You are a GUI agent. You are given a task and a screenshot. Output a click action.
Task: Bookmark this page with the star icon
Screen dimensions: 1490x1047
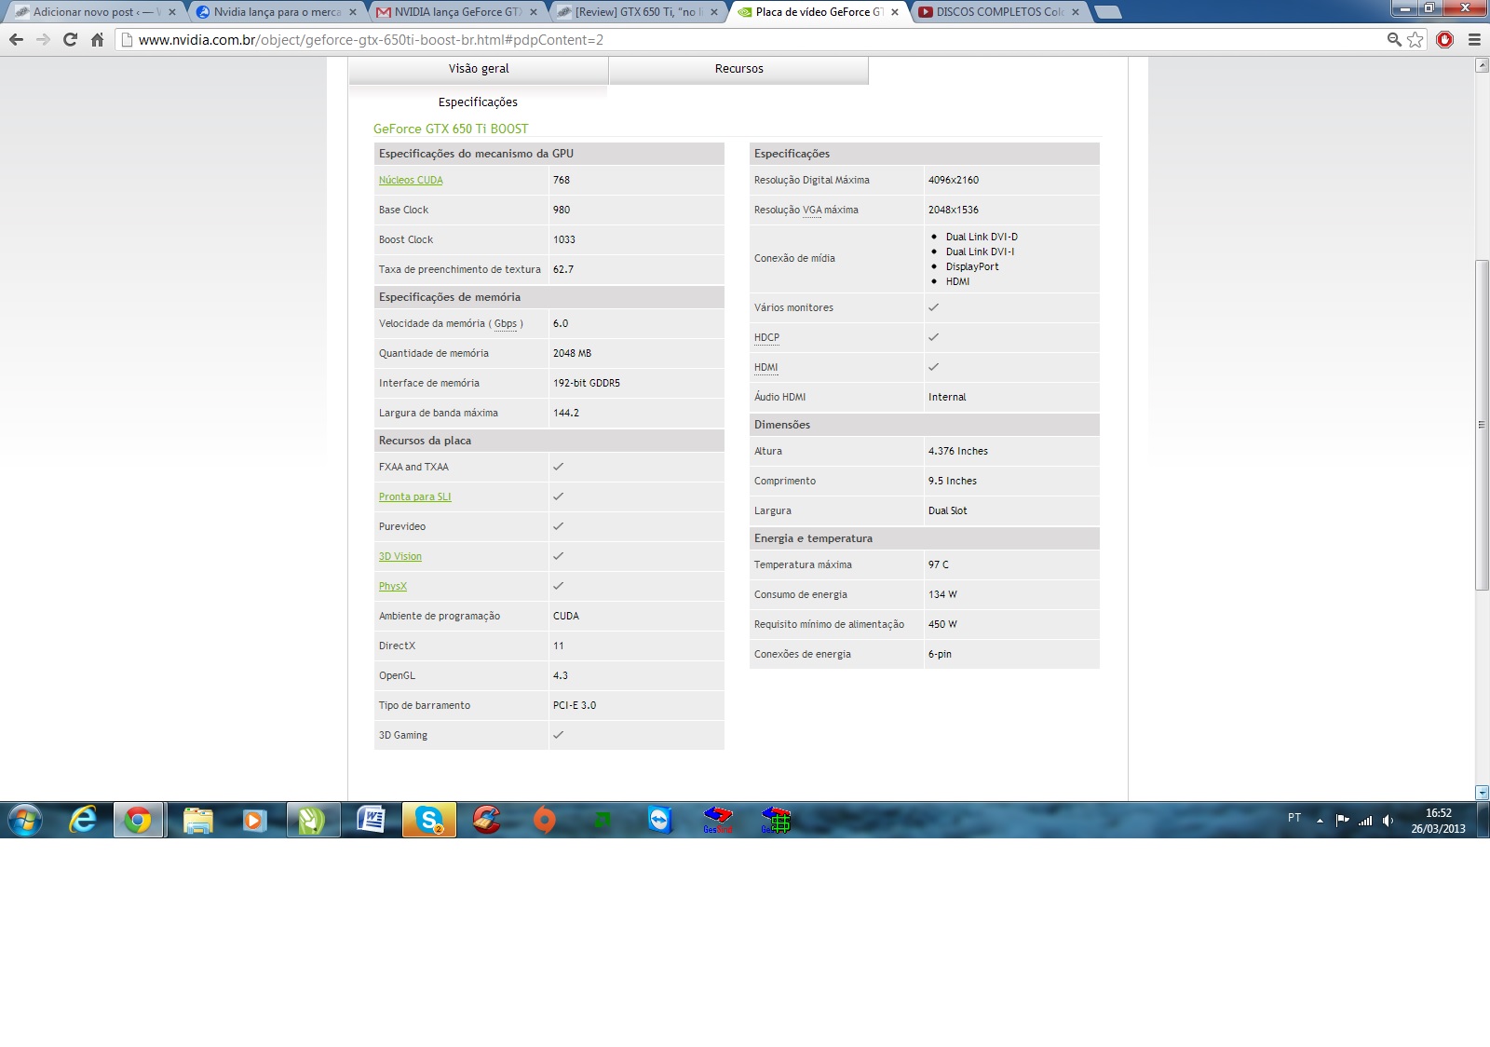coord(1415,39)
